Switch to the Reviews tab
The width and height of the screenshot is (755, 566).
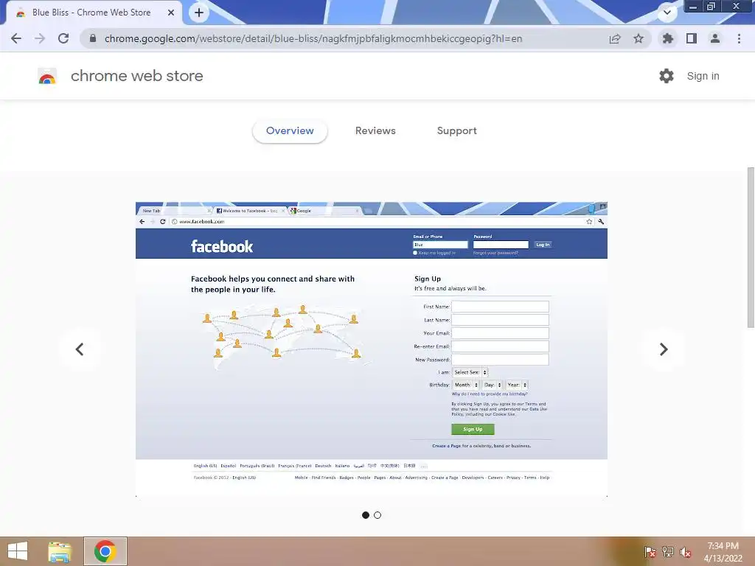[375, 131]
